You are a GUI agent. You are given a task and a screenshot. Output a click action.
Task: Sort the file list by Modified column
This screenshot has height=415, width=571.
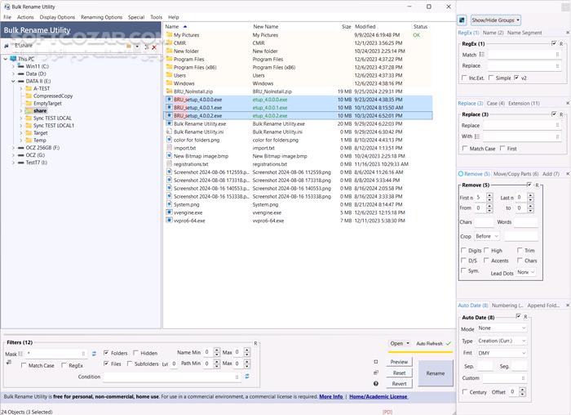pos(365,27)
